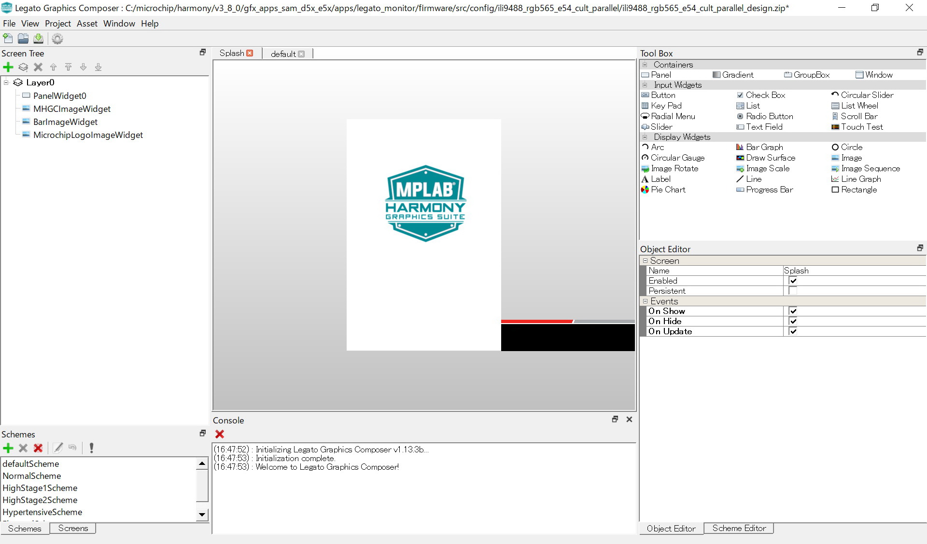This screenshot has width=927, height=544.
Task: Close the Splash screen tab
Action: (250, 53)
